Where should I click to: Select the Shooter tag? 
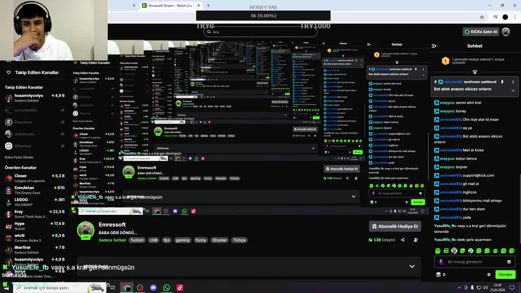[219, 240]
